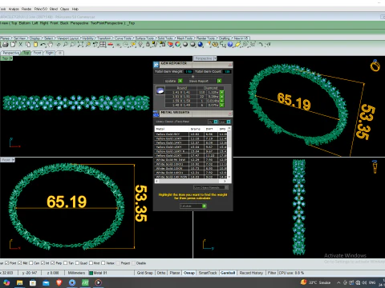Click the Undo arrow icon
This screenshot has height=288, width=385.
click(43, 45)
